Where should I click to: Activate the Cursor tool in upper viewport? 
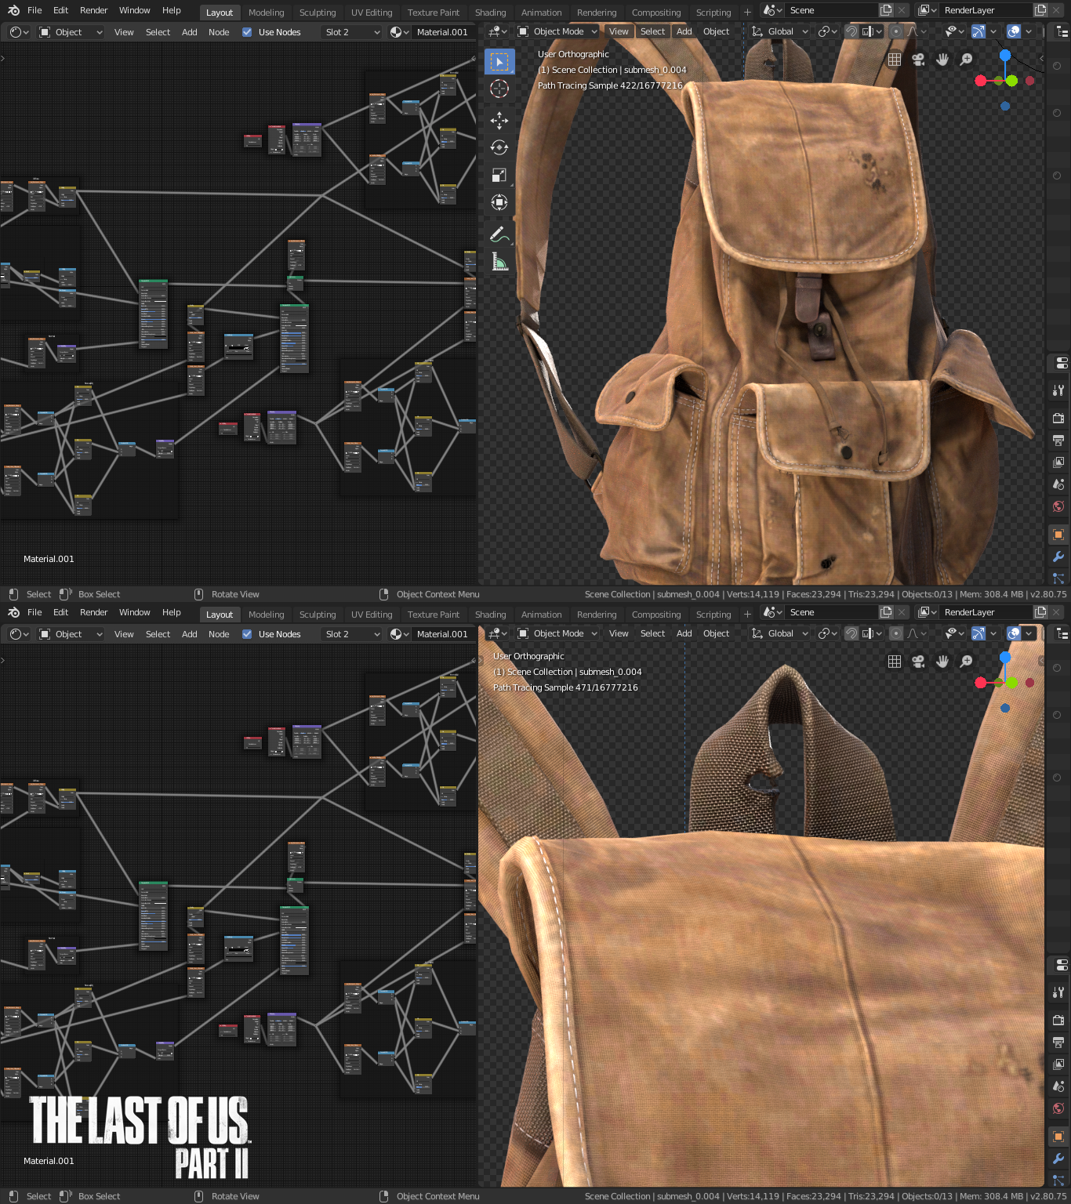499,89
